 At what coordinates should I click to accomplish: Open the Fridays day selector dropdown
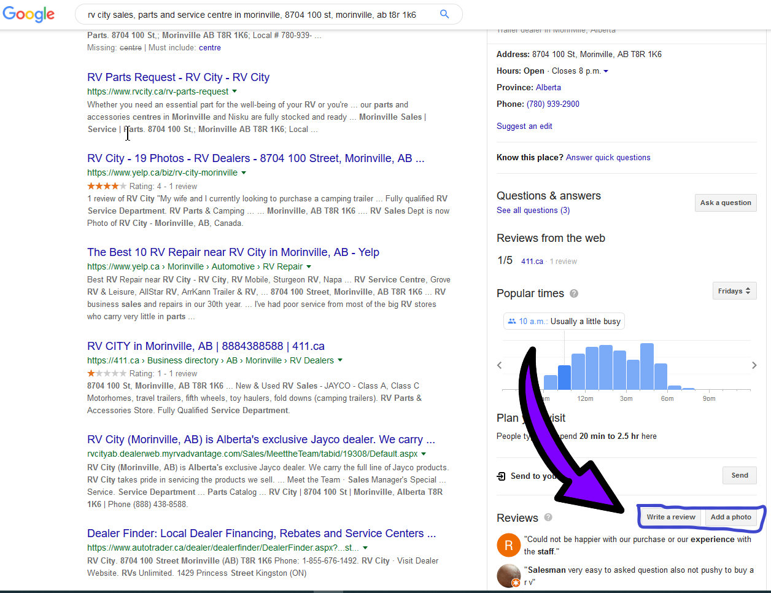[x=734, y=291]
